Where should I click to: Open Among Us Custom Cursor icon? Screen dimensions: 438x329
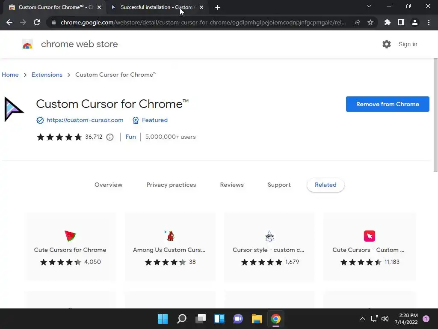[x=170, y=236]
